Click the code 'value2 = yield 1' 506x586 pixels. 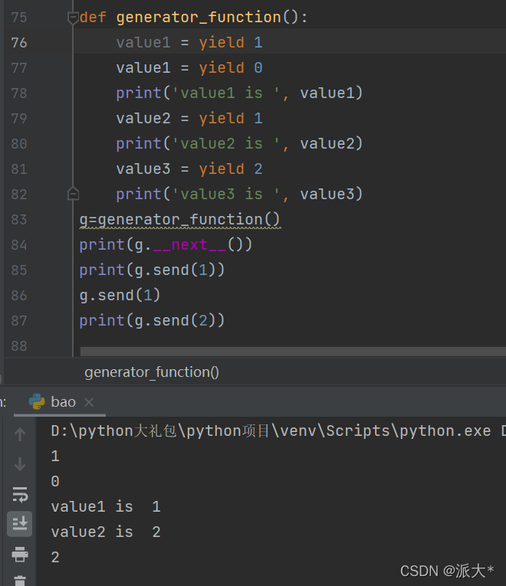(189, 119)
